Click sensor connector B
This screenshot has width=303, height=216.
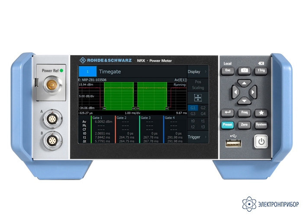tap(52, 140)
